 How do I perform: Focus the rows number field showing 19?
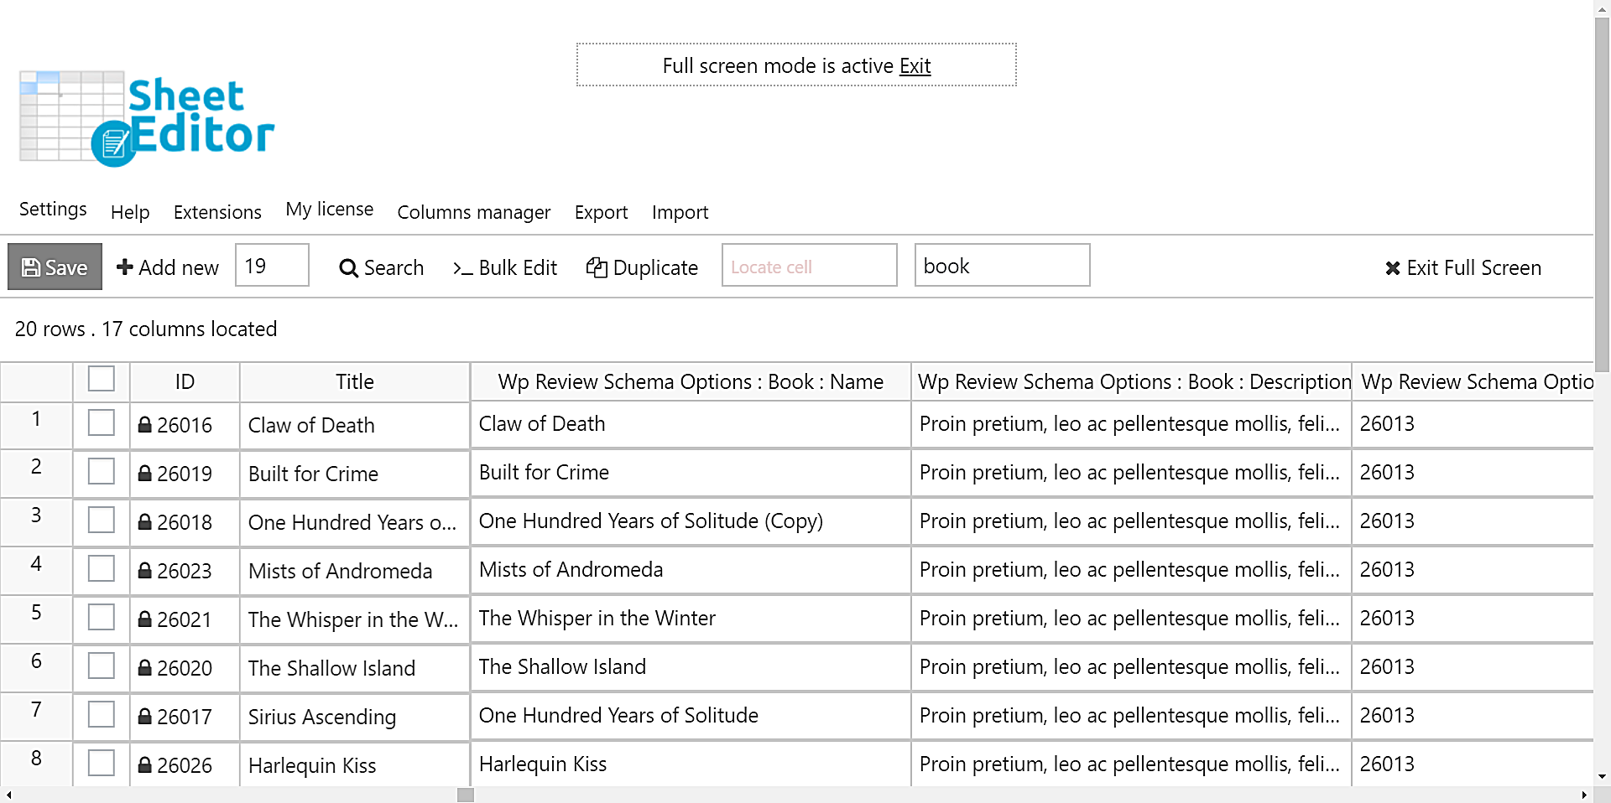(x=272, y=265)
